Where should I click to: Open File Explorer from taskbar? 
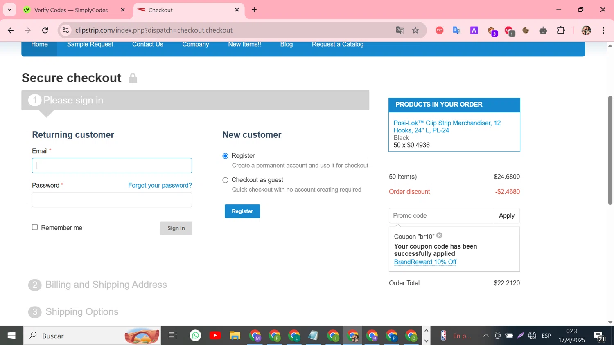[235, 336]
